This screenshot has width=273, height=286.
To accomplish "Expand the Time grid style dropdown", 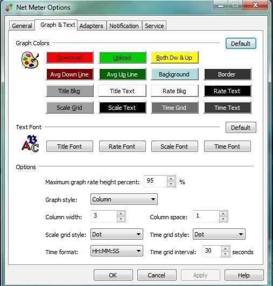I will (x=219, y=234).
